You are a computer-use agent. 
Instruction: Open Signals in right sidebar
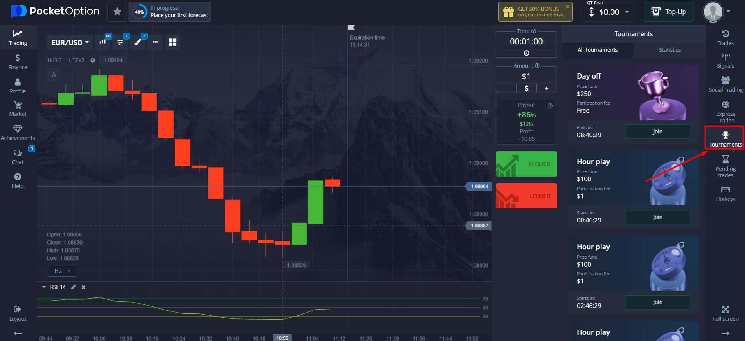tap(726, 61)
